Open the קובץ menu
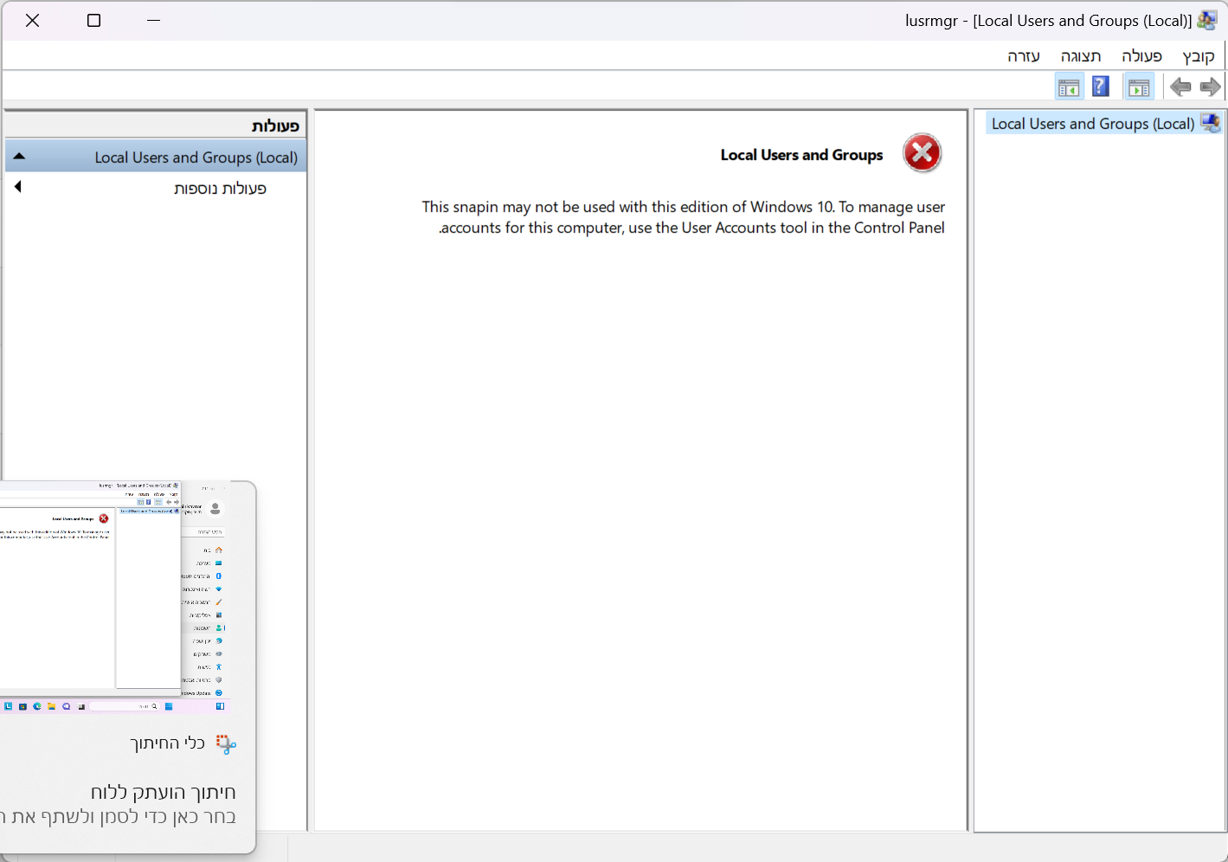 pos(1199,56)
